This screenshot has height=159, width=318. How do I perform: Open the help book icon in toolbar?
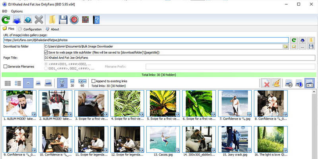96,19
